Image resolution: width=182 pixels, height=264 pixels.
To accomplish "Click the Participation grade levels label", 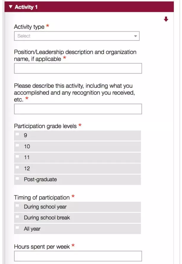I will [x=45, y=126].
